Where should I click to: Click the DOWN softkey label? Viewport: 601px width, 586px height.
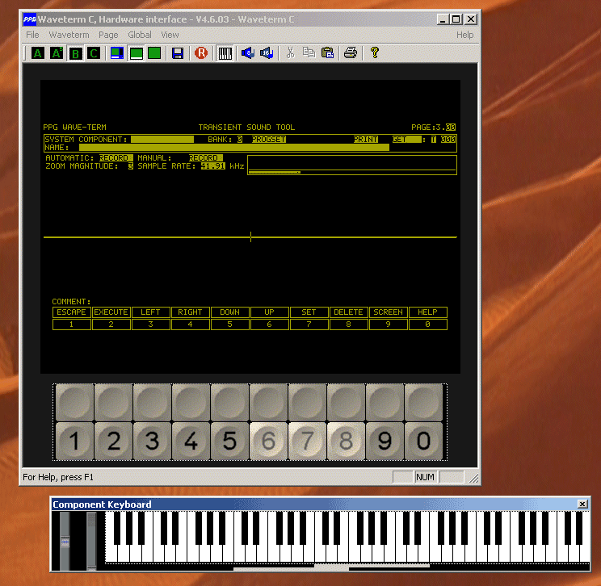[230, 312]
